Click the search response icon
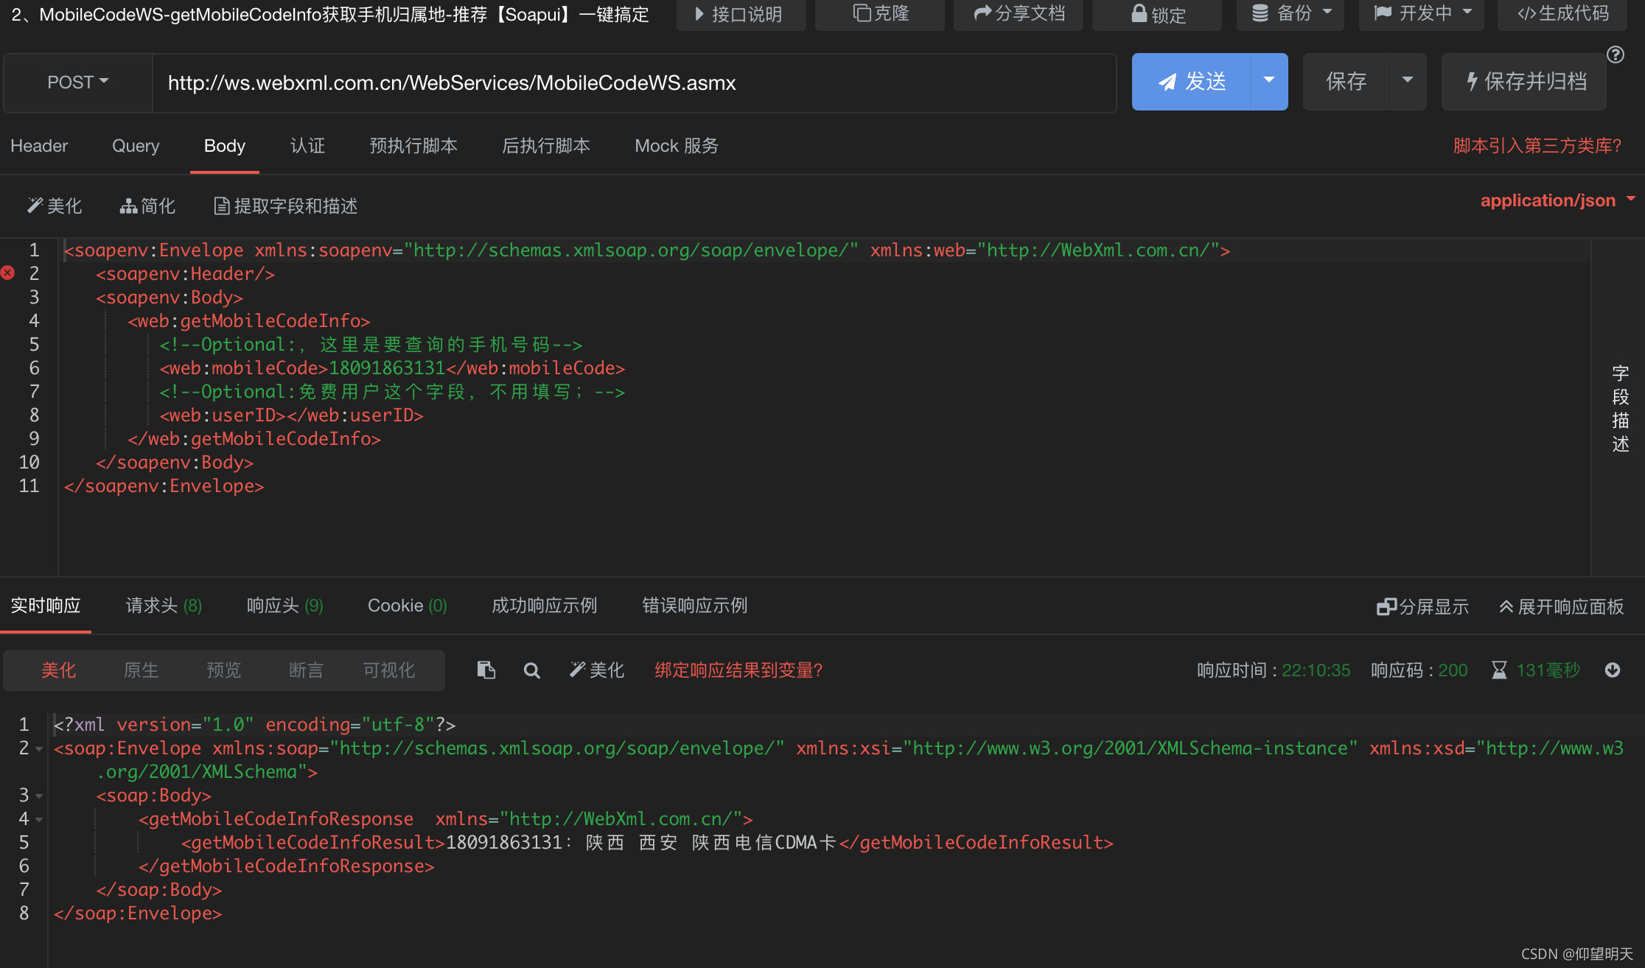Image resolution: width=1645 pixels, height=968 pixels. pyautogui.click(x=531, y=670)
